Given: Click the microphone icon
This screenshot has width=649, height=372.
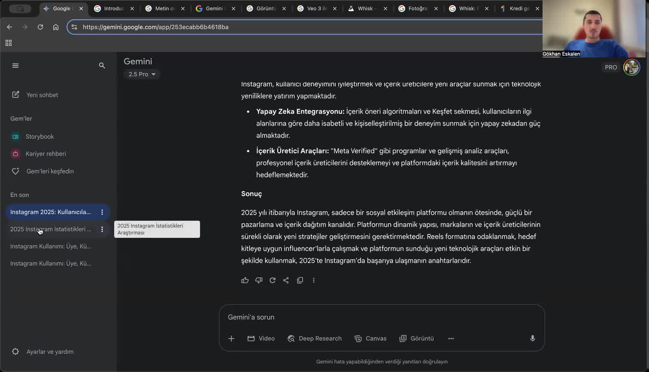Looking at the screenshot, I should click(x=532, y=339).
